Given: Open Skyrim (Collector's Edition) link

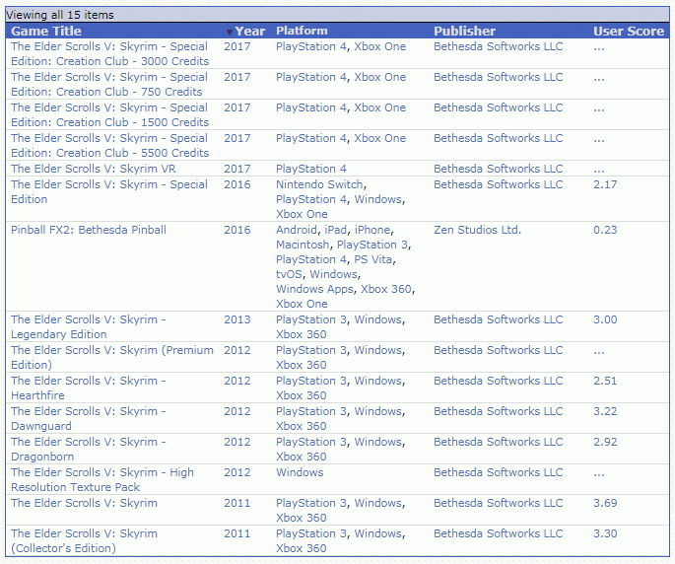Looking at the screenshot, I should (84, 541).
